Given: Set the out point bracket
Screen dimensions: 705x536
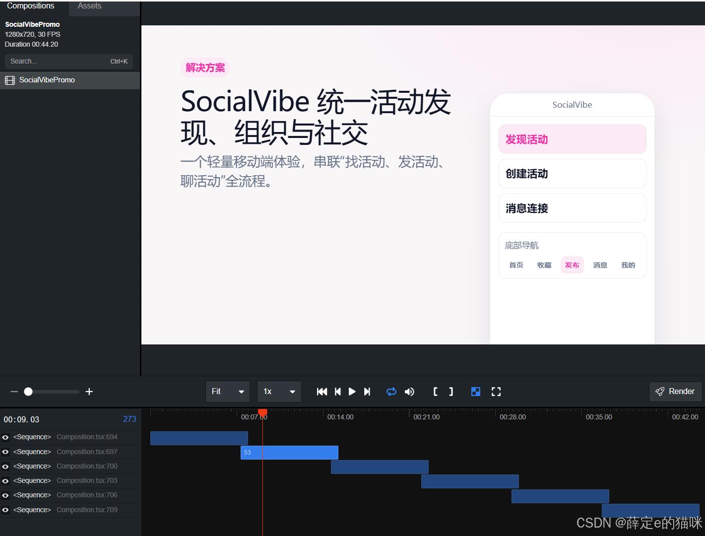Looking at the screenshot, I should 450,392.
